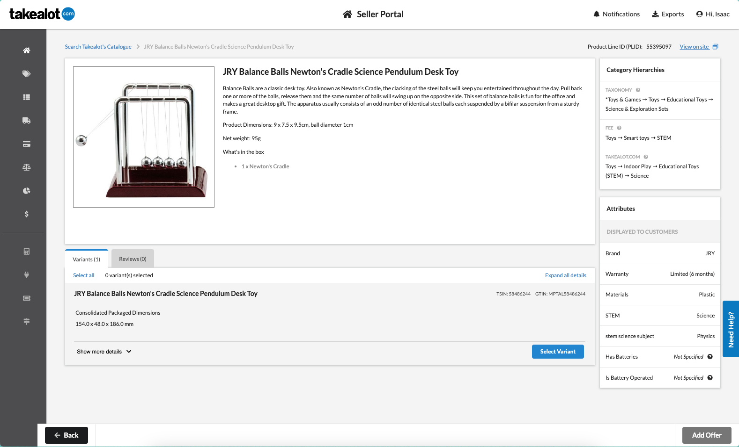The image size is (739, 447).
Task: Click the credit card sidebar icon
Action: click(x=27, y=144)
